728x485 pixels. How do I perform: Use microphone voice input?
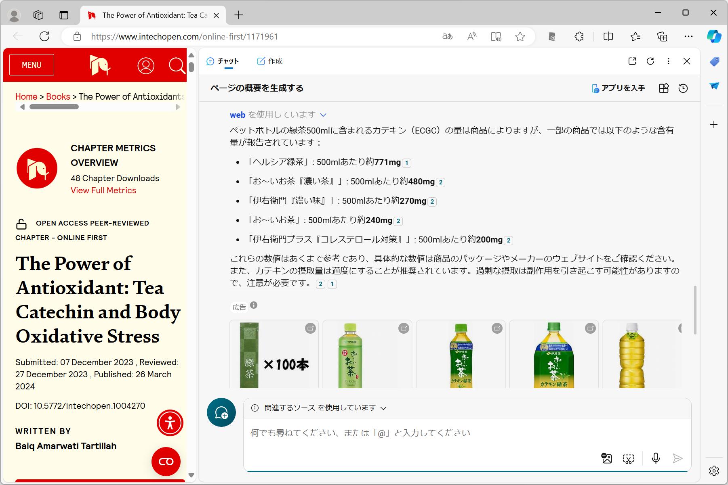click(x=656, y=458)
